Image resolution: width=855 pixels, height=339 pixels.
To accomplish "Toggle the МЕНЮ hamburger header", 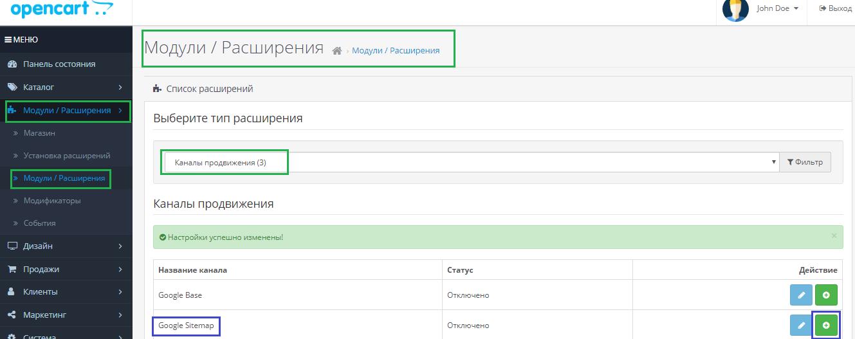I will pos(21,40).
